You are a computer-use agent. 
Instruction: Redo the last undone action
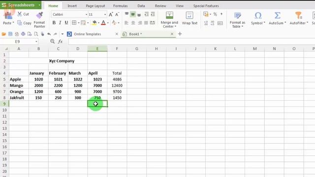(x=55, y=34)
